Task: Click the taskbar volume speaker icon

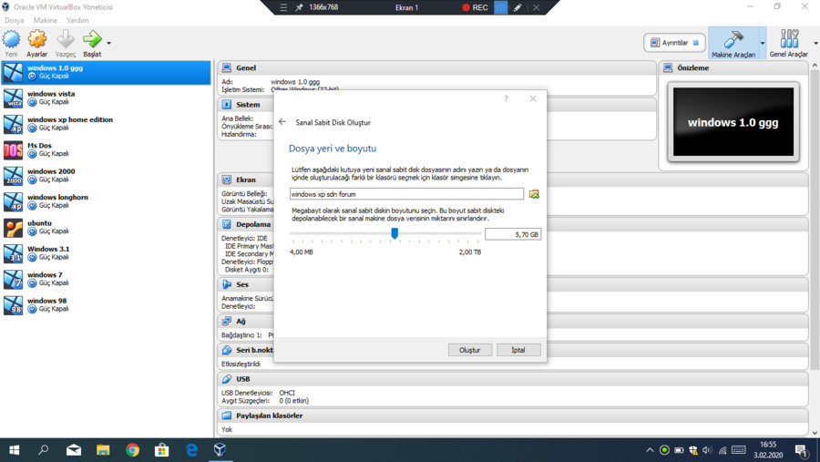Action: point(708,450)
